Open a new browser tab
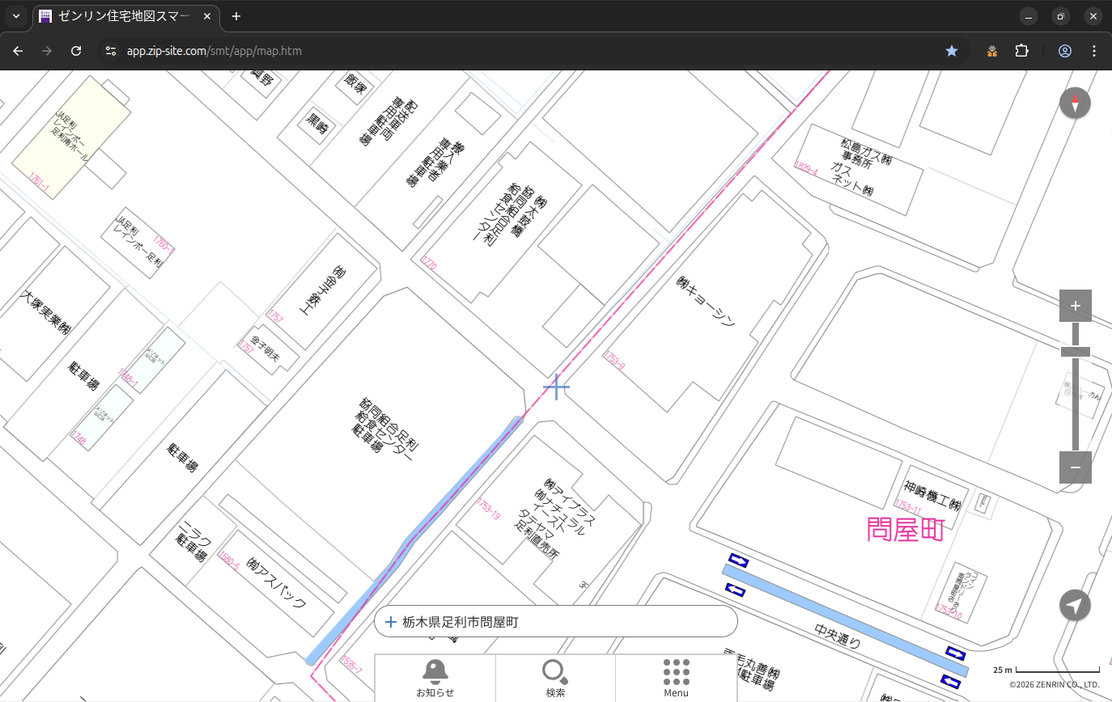This screenshot has width=1112, height=702. tap(236, 16)
